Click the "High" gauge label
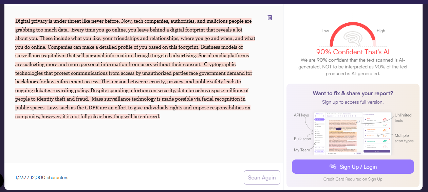Viewport: 428px width, 192px height. tap(381, 31)
